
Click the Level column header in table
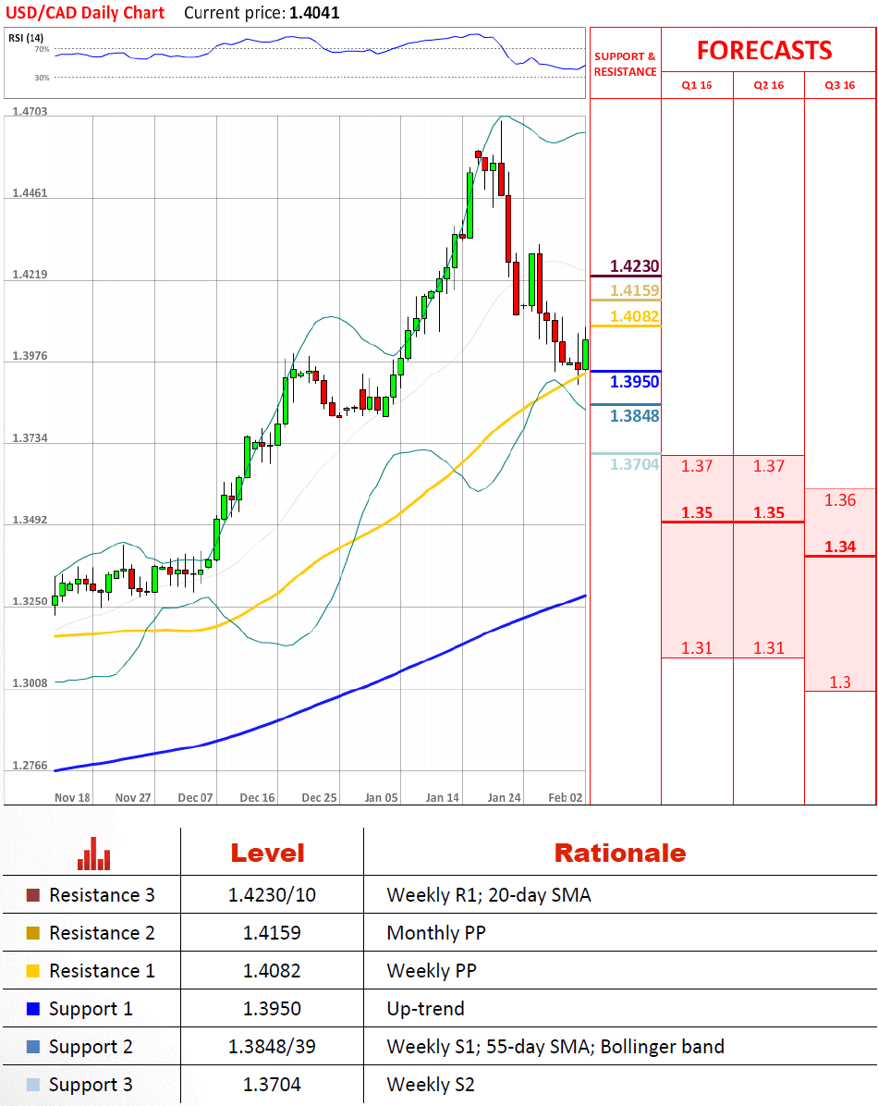267,853
